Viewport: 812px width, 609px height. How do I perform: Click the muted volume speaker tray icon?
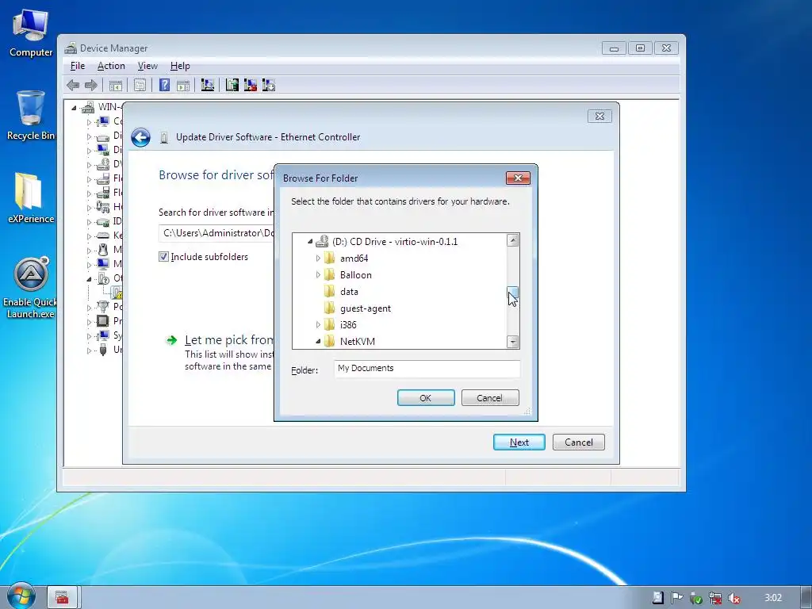pos(733,598)
